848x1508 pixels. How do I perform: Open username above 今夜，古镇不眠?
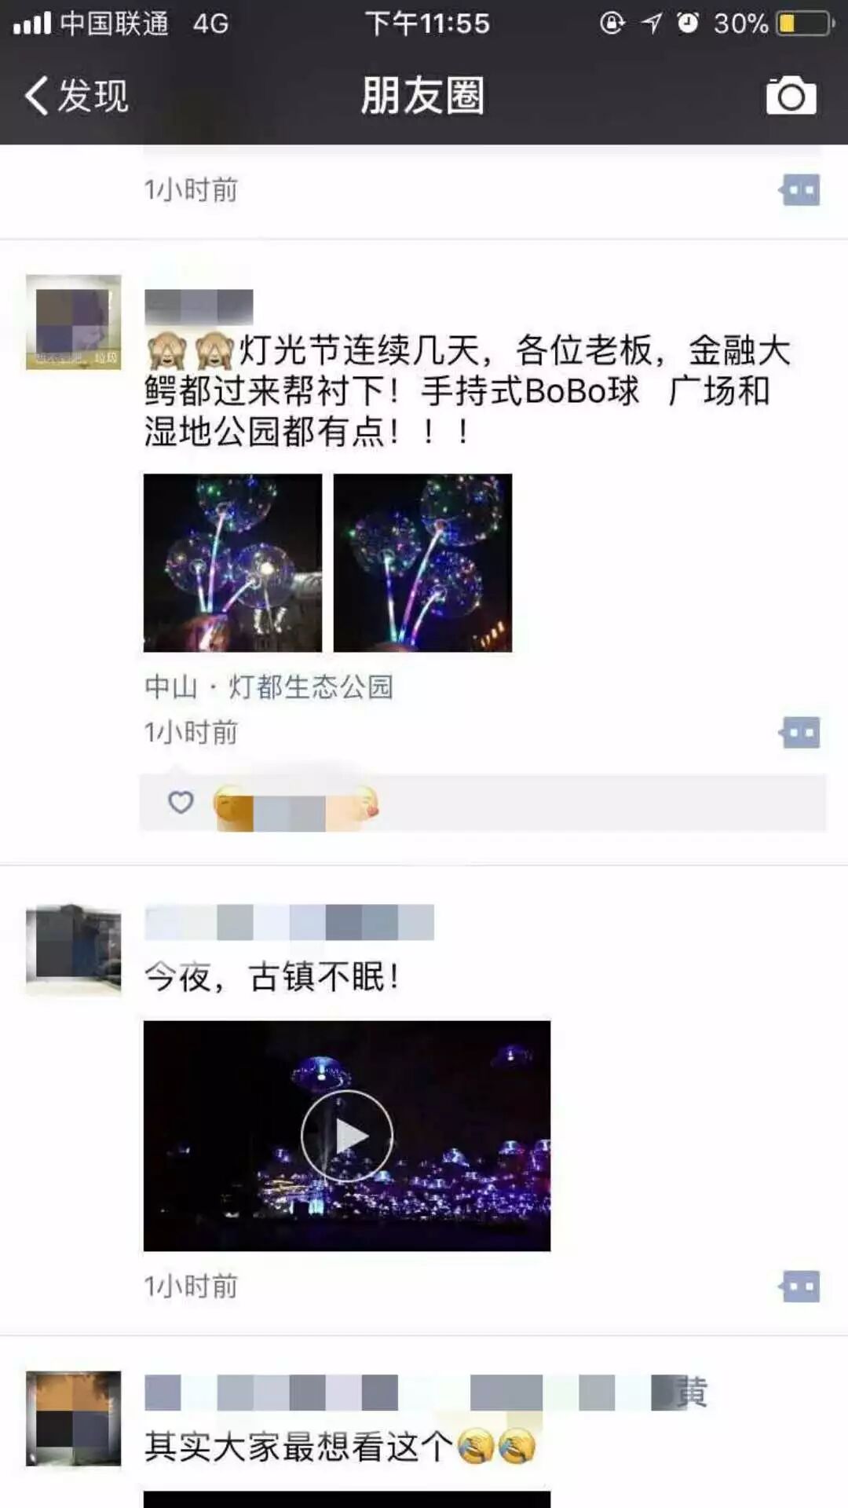click(x=289, y=922)
